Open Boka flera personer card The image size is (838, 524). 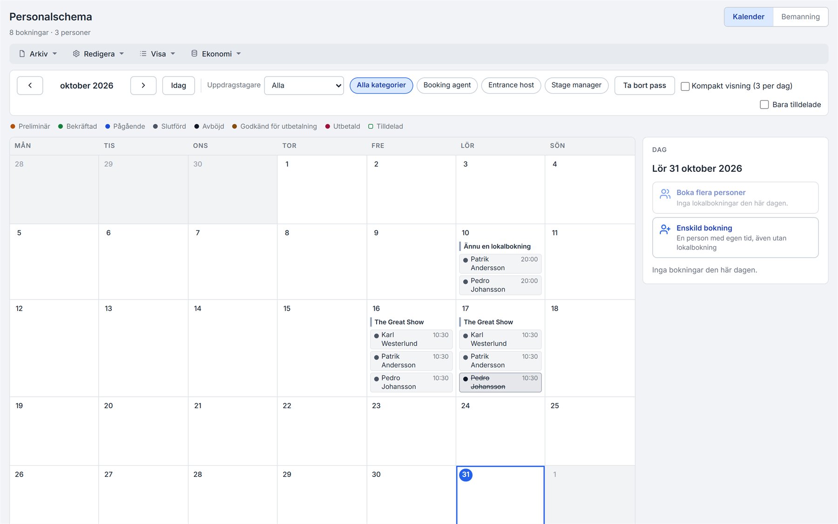(735, 197)
